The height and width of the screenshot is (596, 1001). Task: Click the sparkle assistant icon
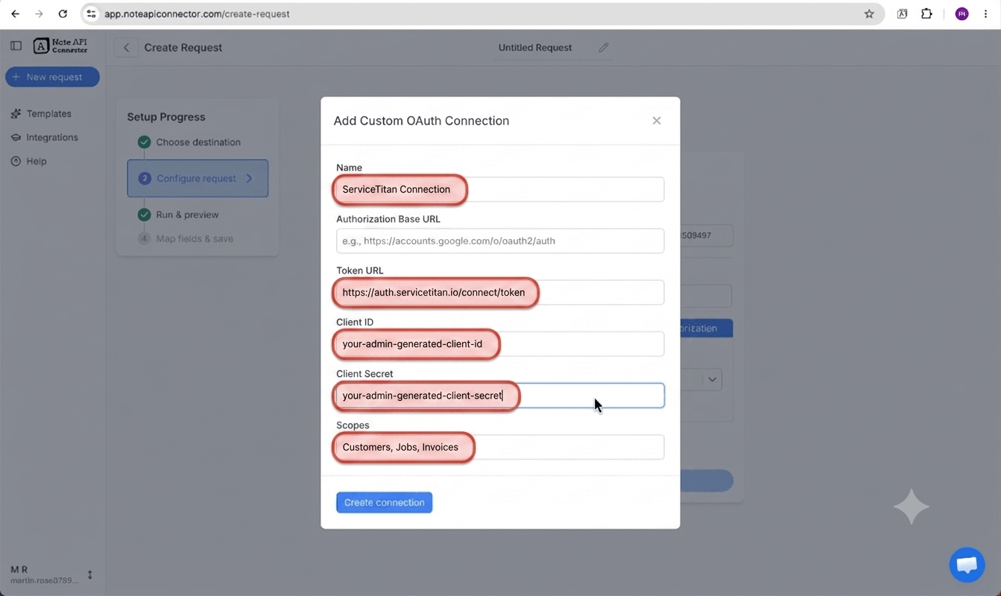[911, 507]
